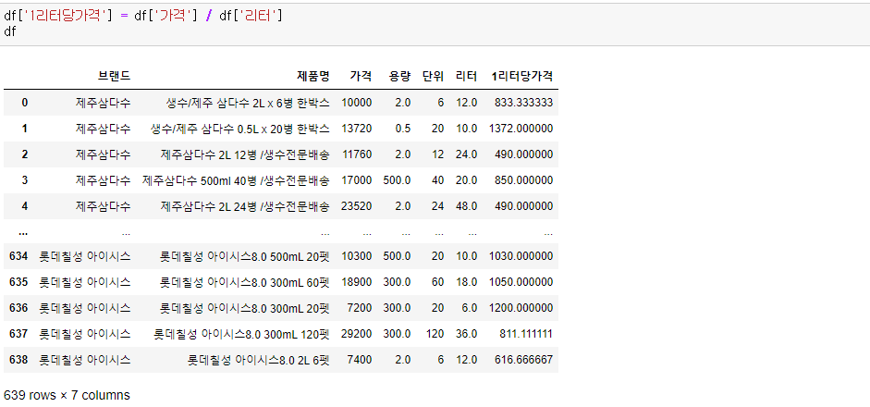The height and width of the screenshot is (407, 870).
Task: Click per-liter price 1050.000000
Action: click(x=521, y=282)
